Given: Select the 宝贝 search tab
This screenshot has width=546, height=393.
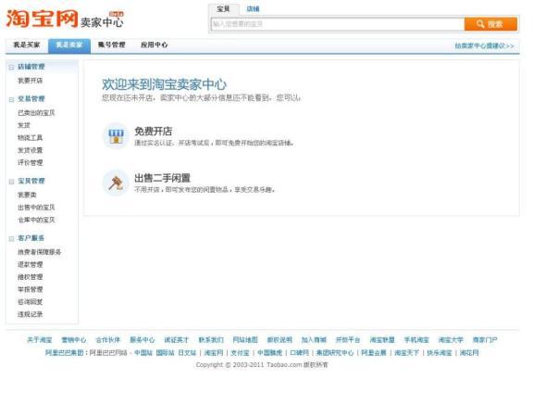Looking at the screenshot, I should (x=223, y=9).
